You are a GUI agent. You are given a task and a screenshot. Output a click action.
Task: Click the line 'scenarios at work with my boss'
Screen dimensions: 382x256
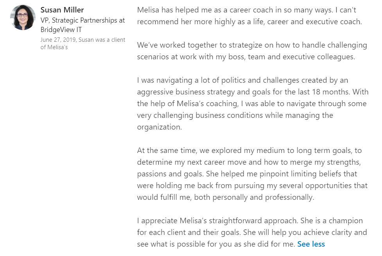246,57
